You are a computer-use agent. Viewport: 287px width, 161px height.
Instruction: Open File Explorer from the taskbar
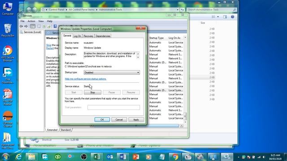31,157
